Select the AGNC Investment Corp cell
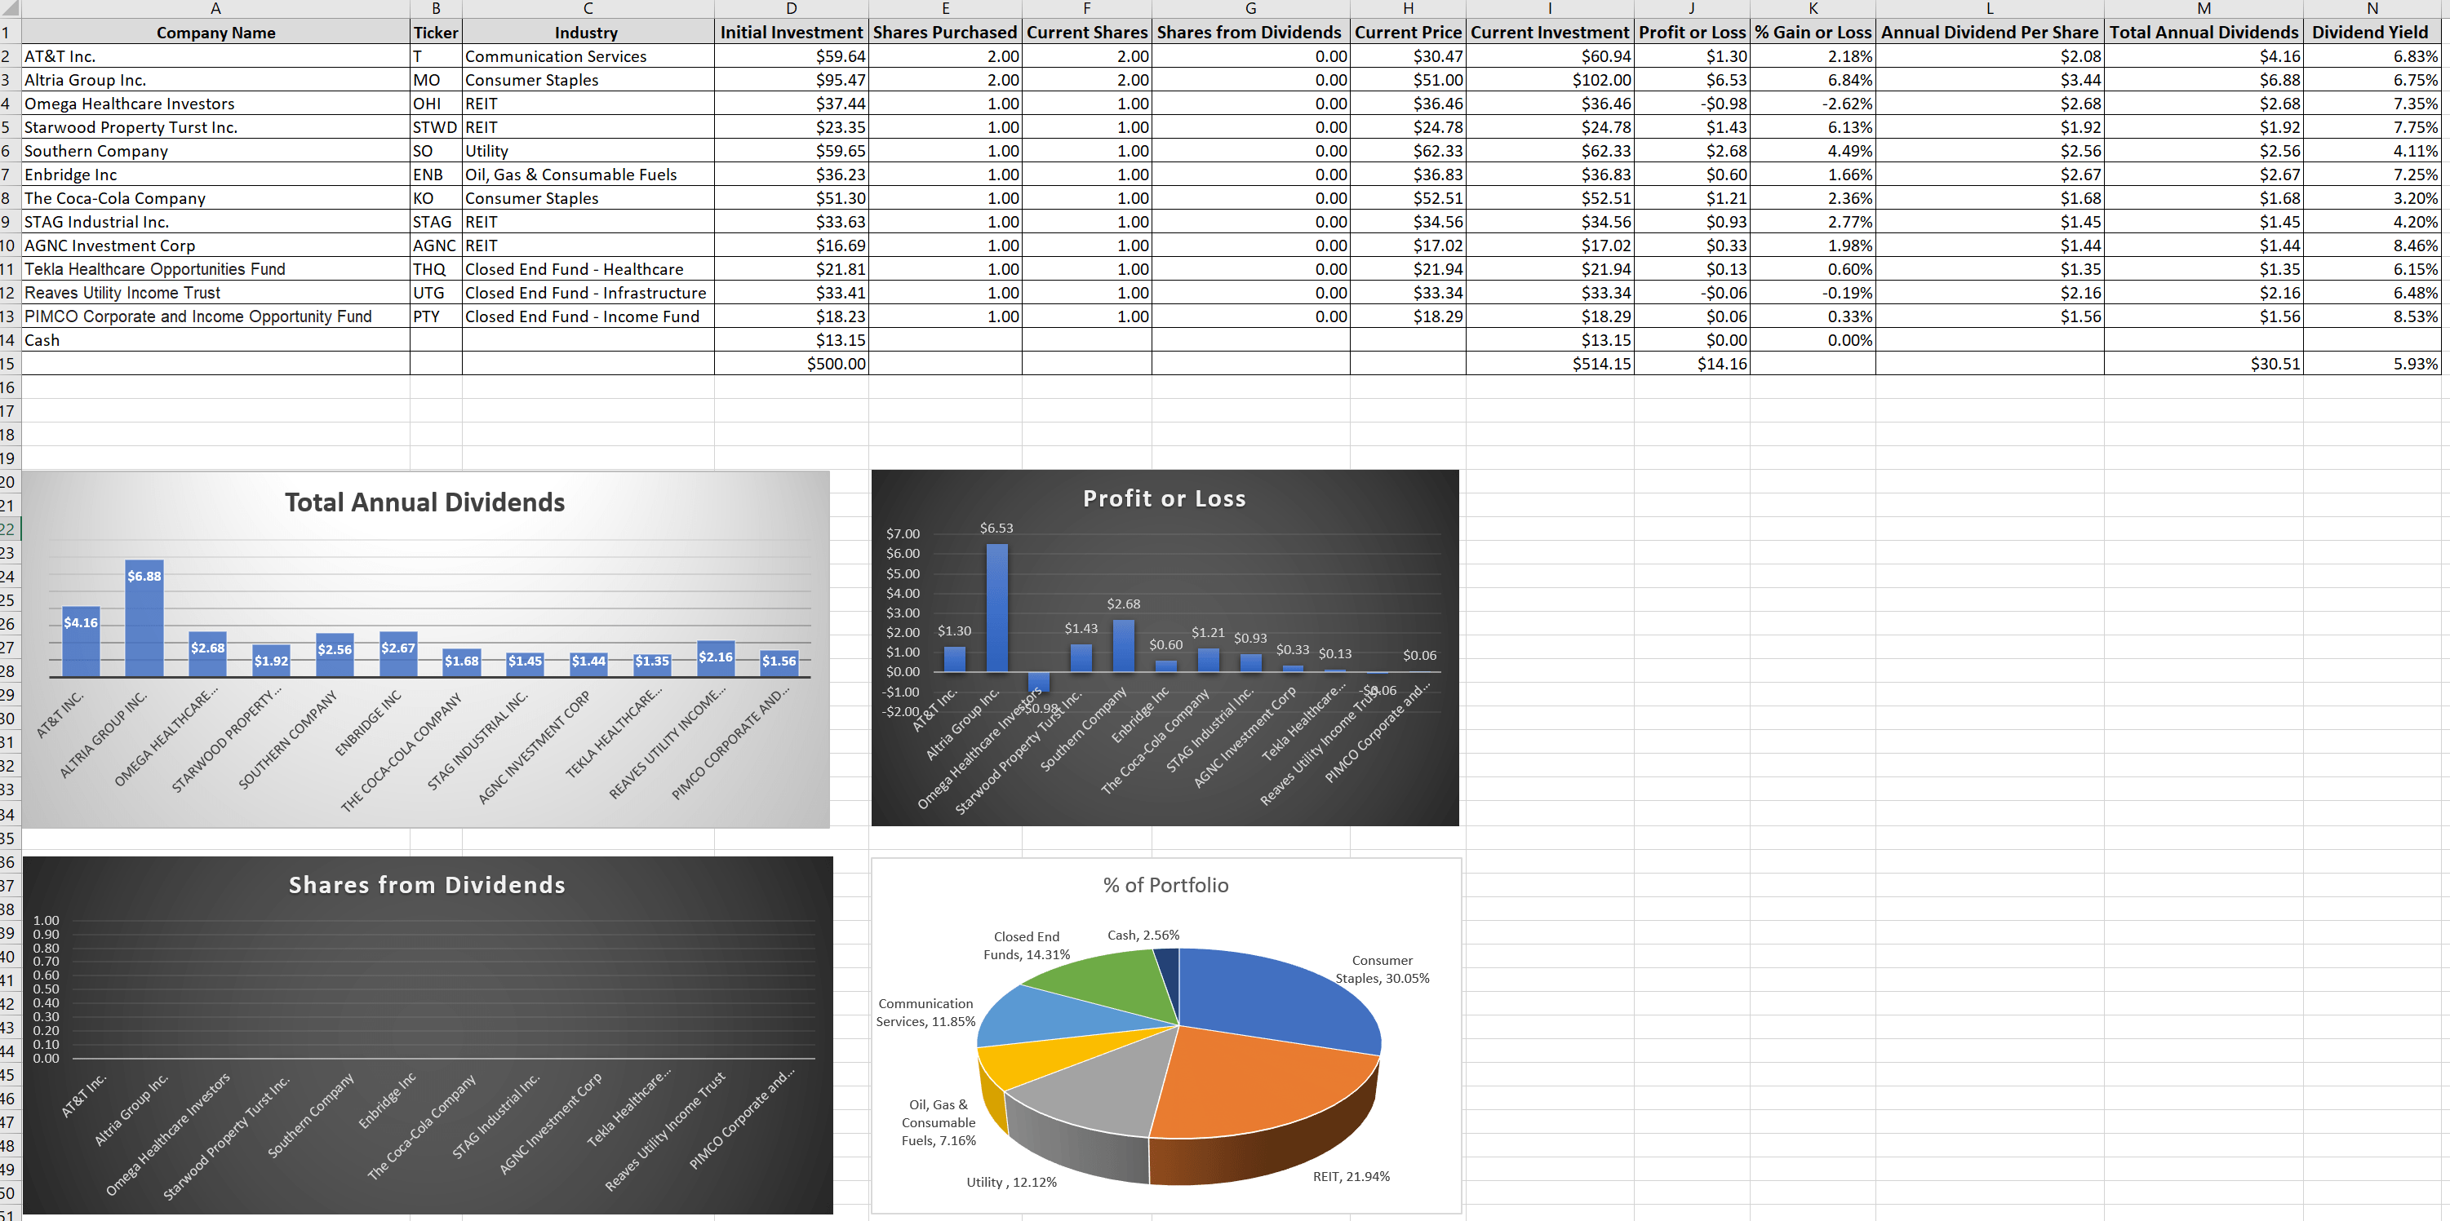 pos(216,246)
